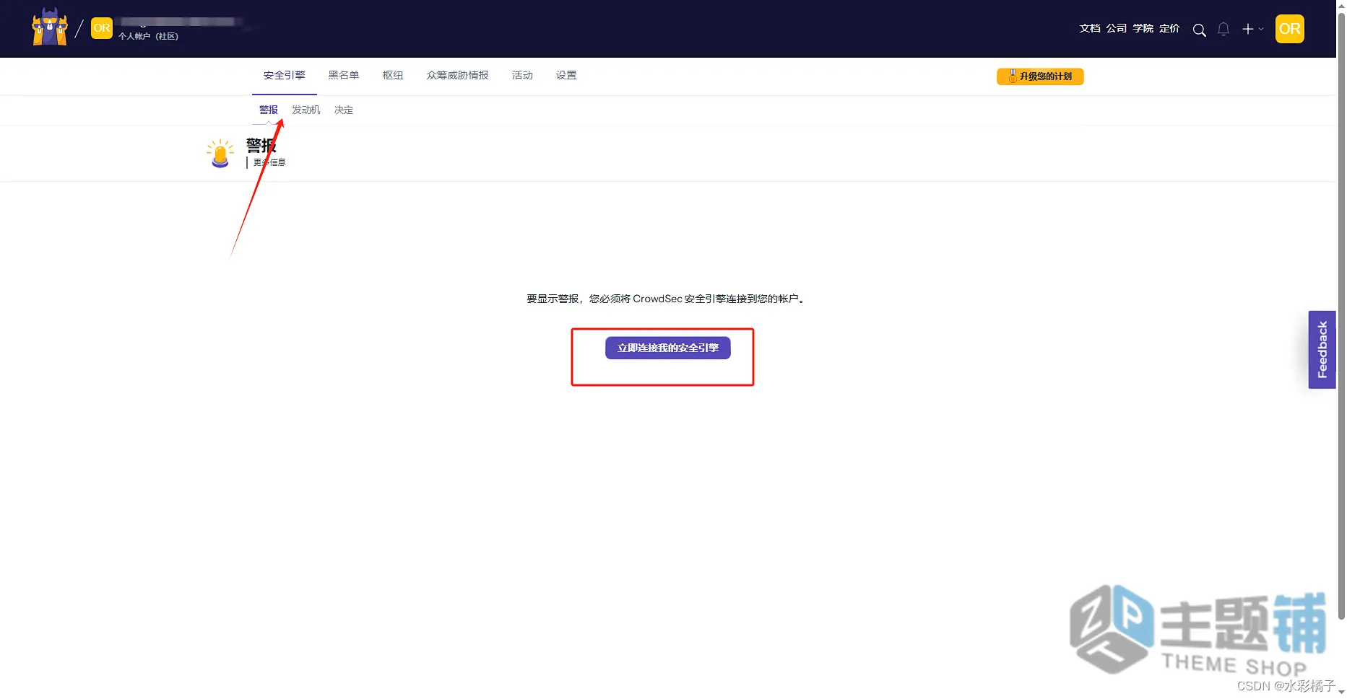
Task: Click the alarm siren alerts icon
Action: point(220,154)
